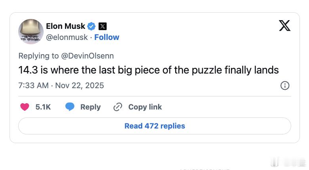This screenshot has height=170, width=309.
Task: Click the black X affiliation badge beside the name
Action: [103, 26]
